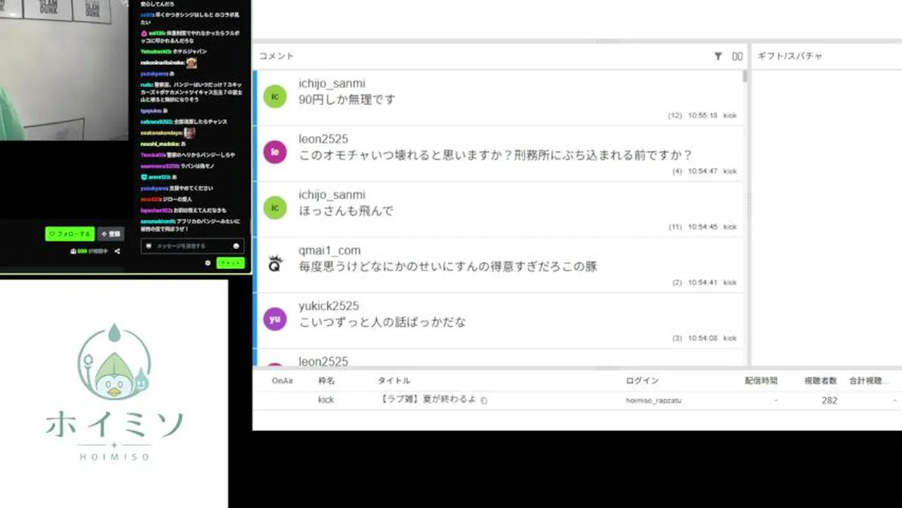Image resolution: width=902 pixels, height=508 pixels.
Task: Sort by OnAir column header
Action: point(282,381)
